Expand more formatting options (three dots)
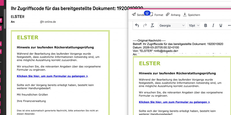The image size is (231, 115). coord(228,26)
